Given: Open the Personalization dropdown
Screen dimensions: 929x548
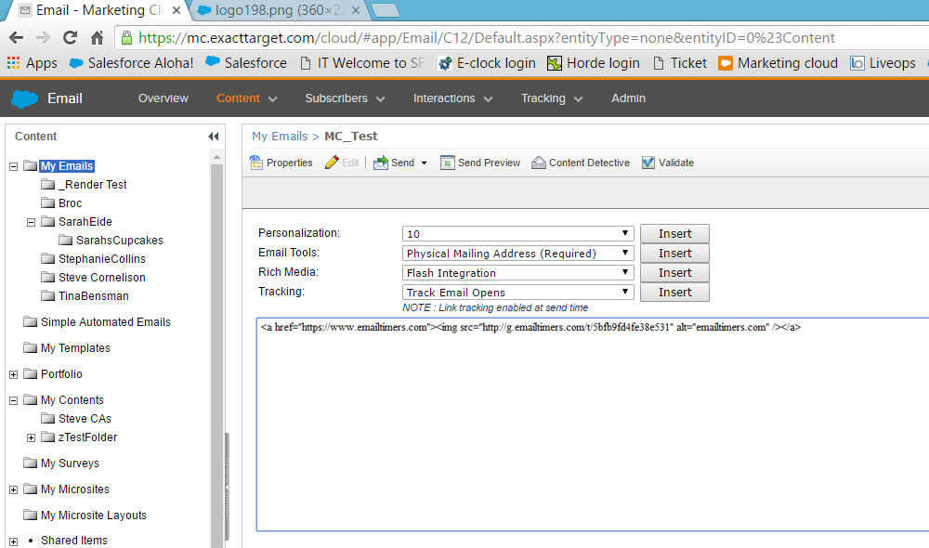Looking at the screenshot, I should click(x=517, y=233).
